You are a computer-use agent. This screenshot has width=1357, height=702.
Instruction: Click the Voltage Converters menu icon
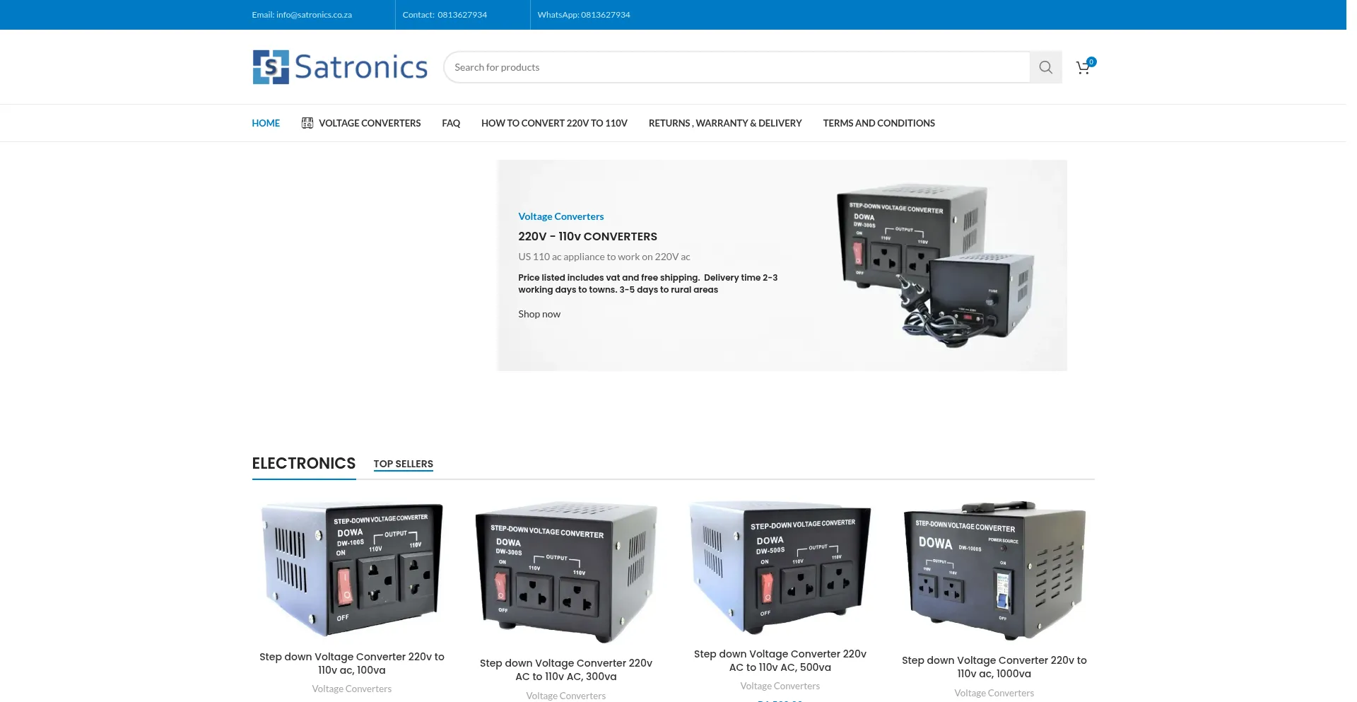(307, 123)
